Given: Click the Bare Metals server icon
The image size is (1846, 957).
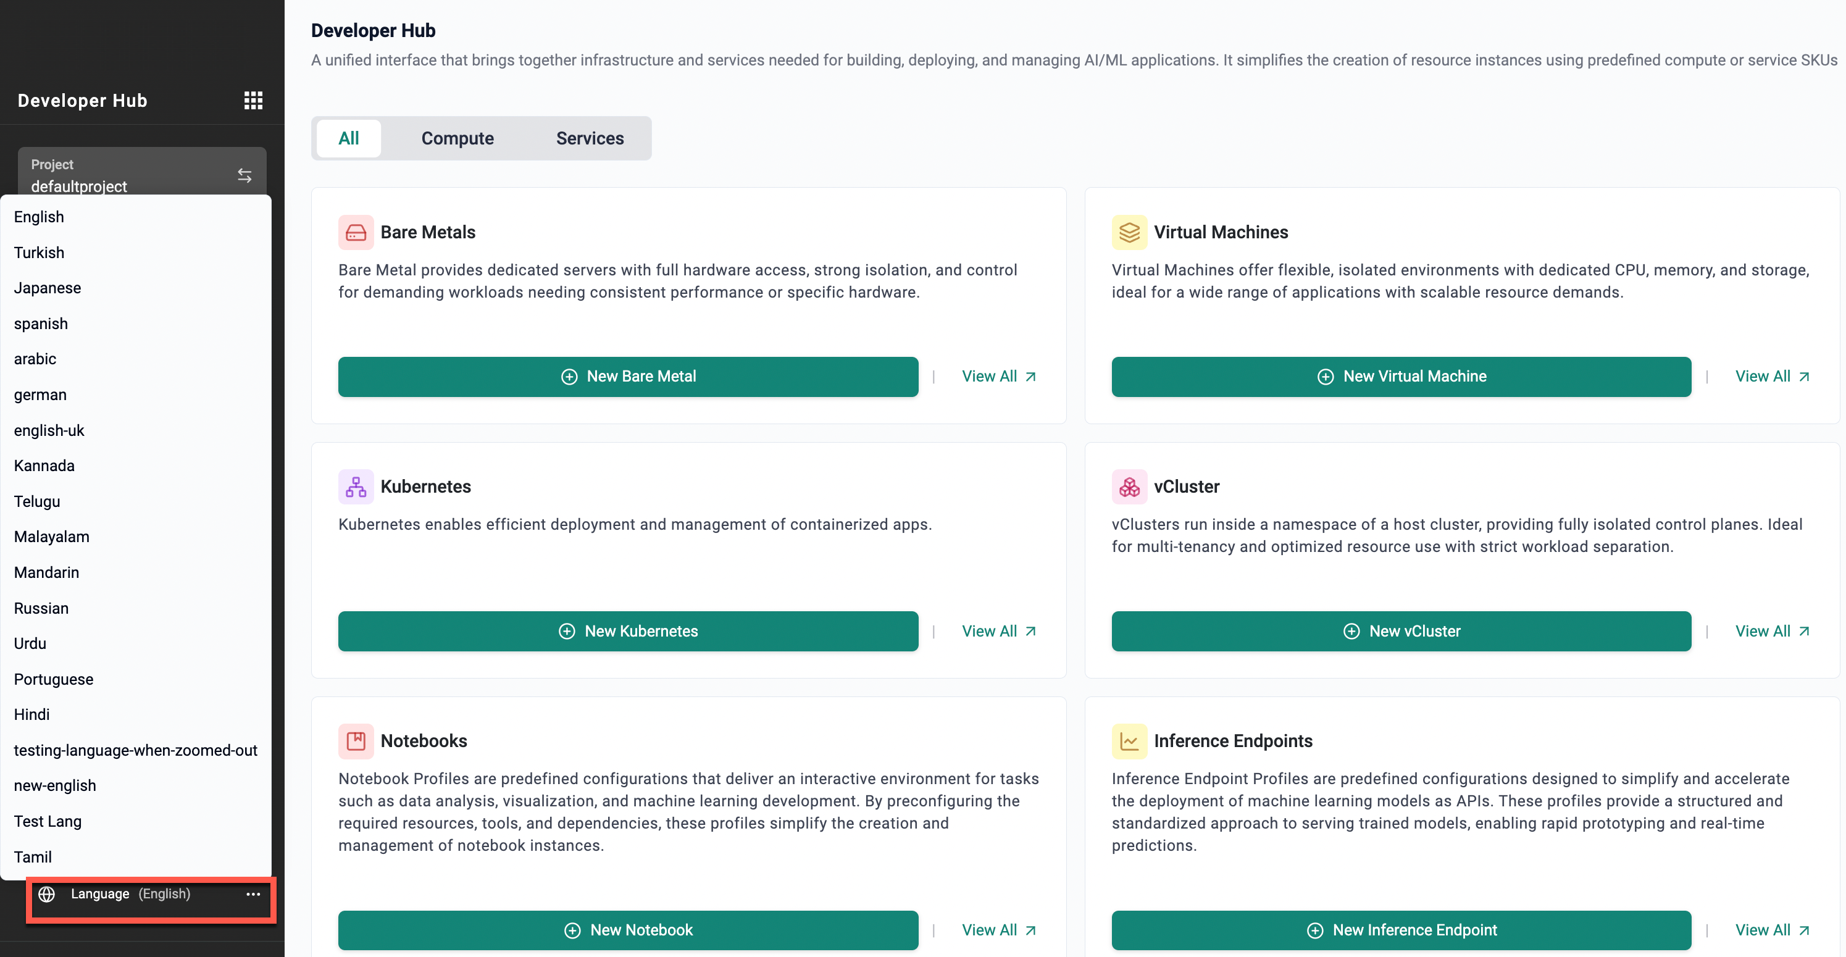Looking at the screenshot, I should (356, 232).
